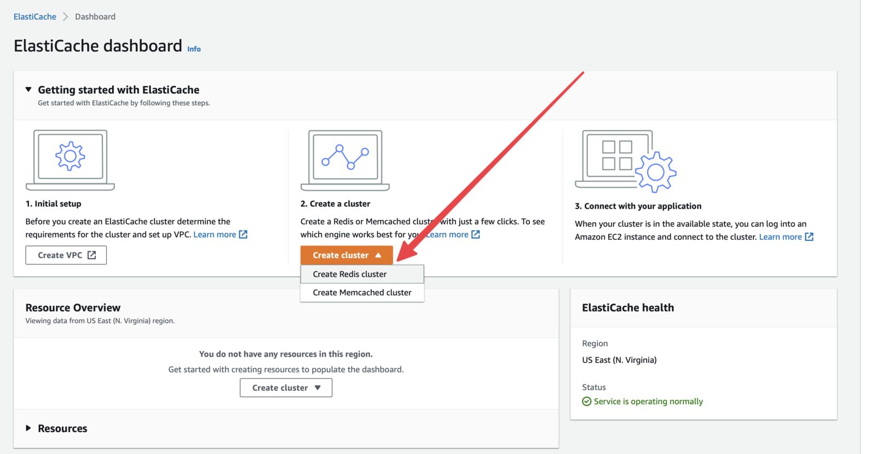Click the Dashboard breadcrumb text
The width and height of the screenshot is (876, 454).
point(95,16)
